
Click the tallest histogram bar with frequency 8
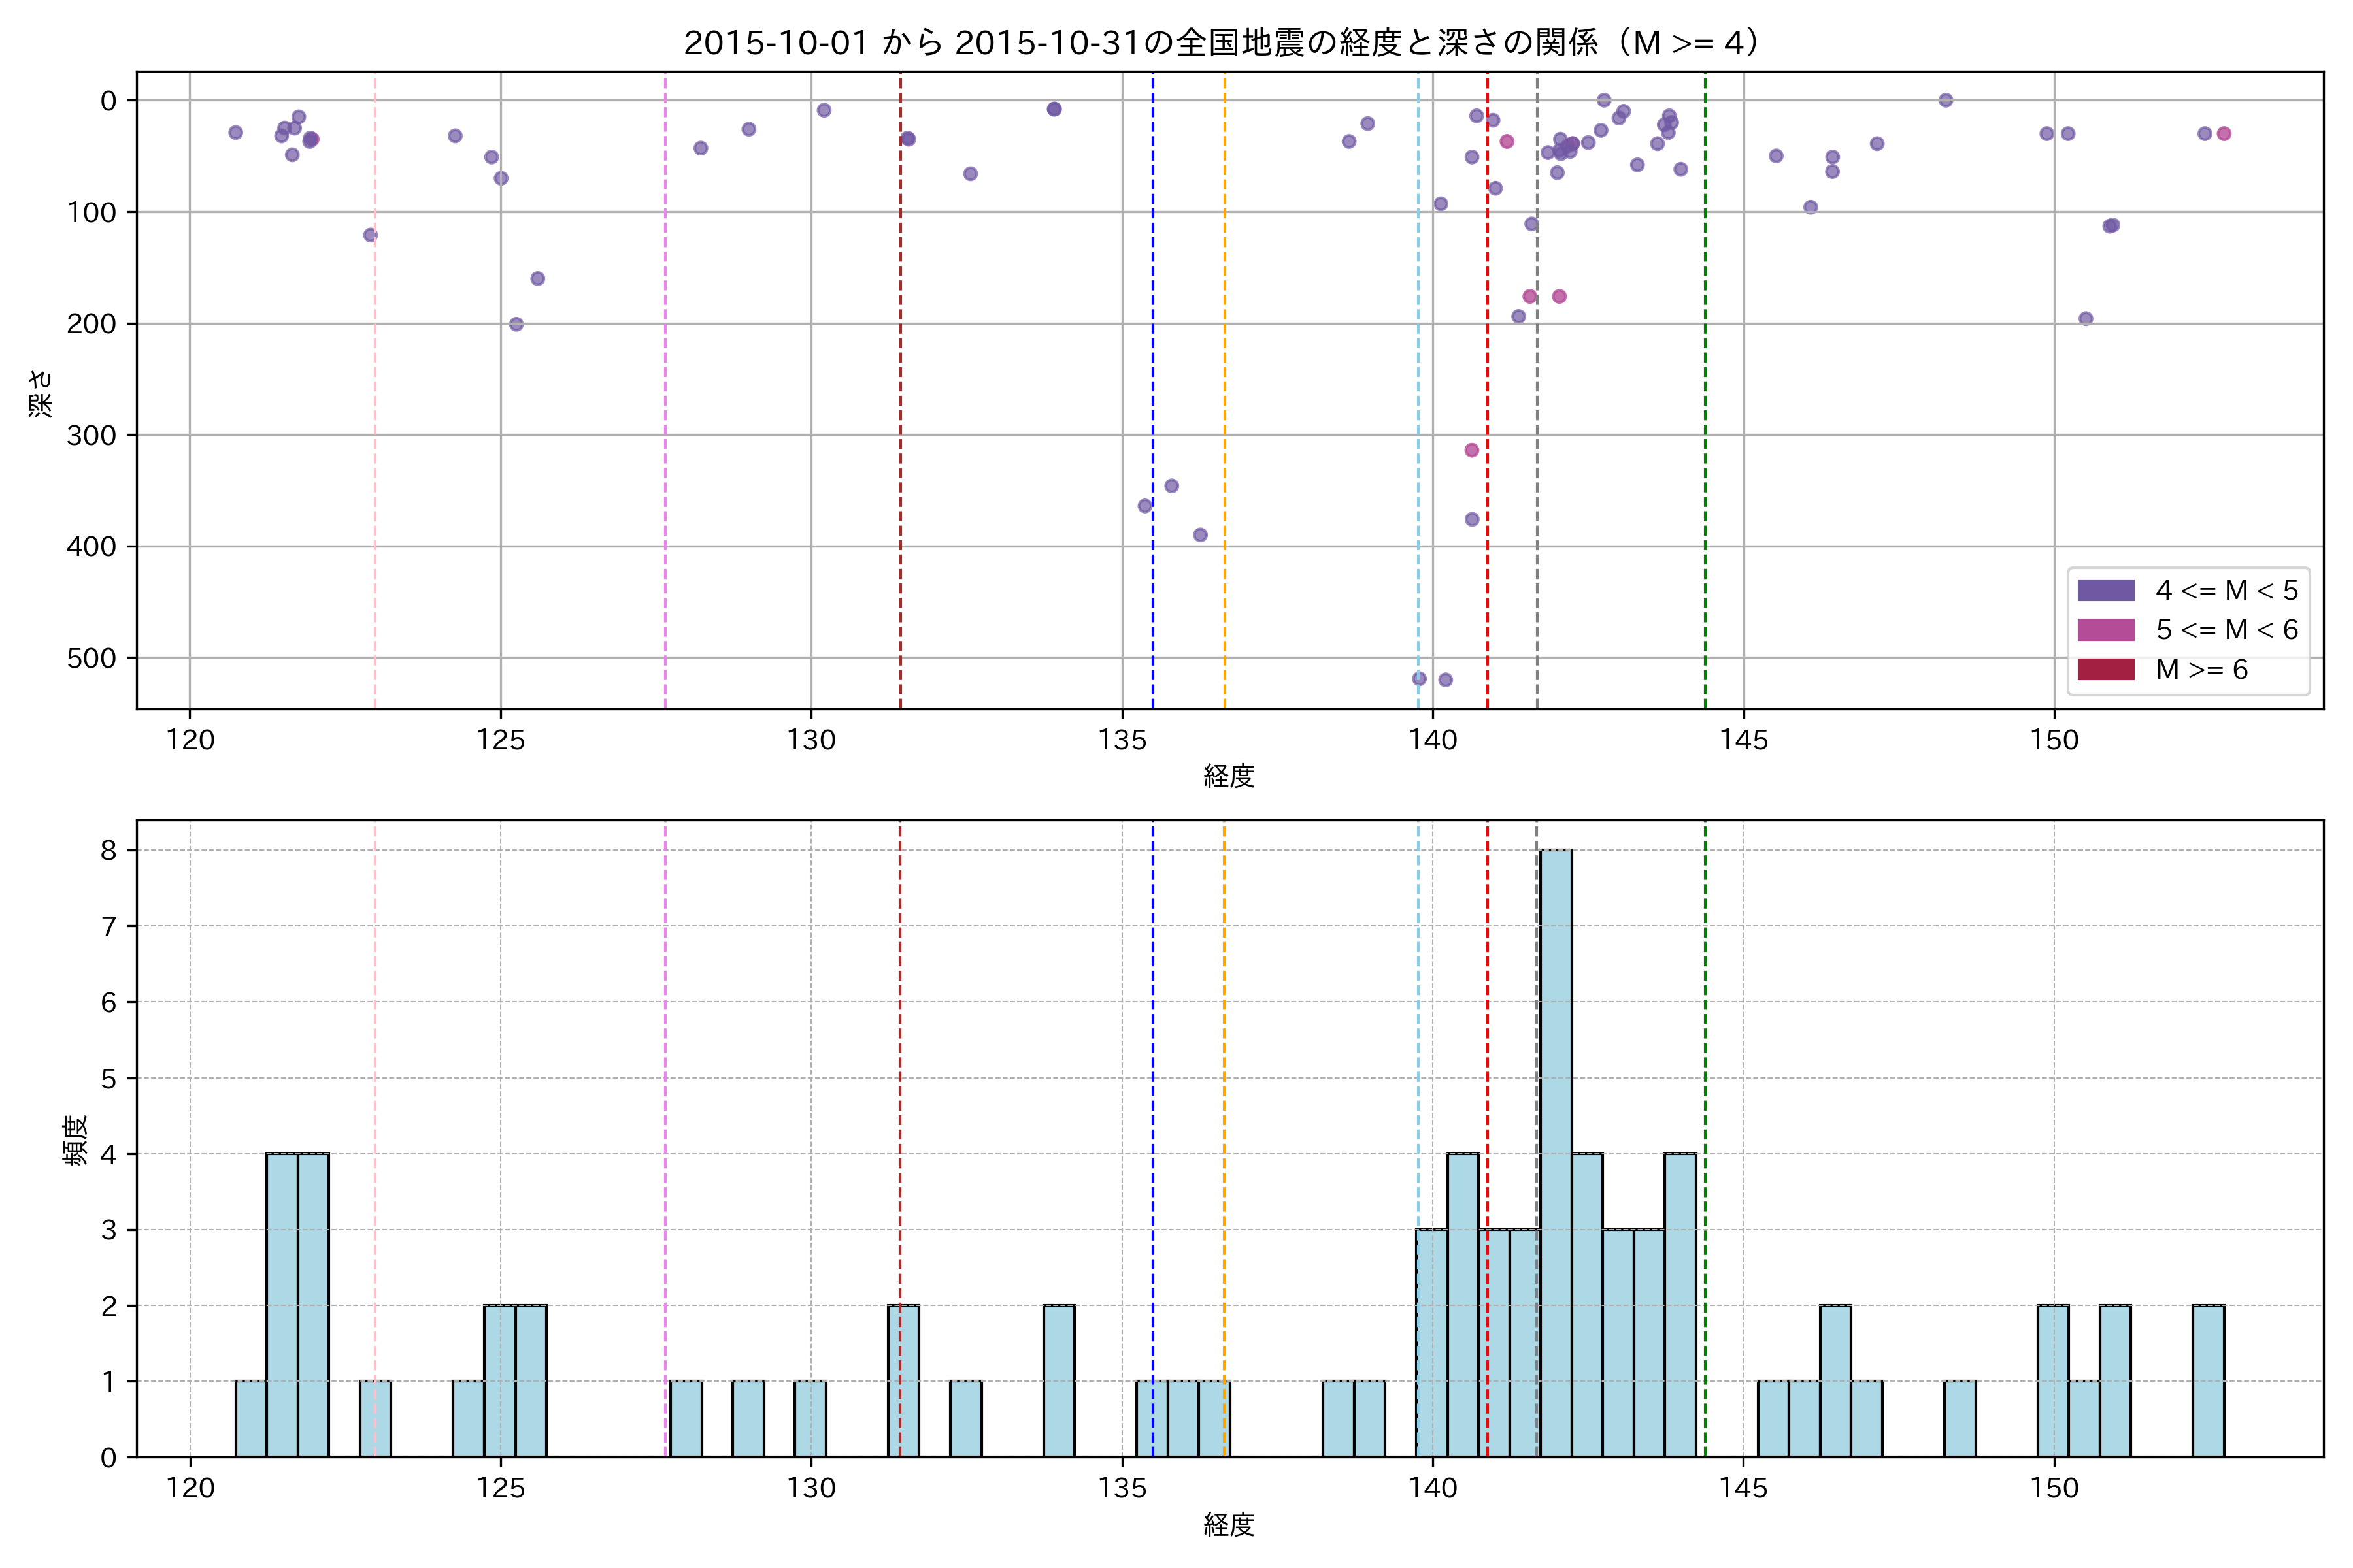[1556, 1150]
